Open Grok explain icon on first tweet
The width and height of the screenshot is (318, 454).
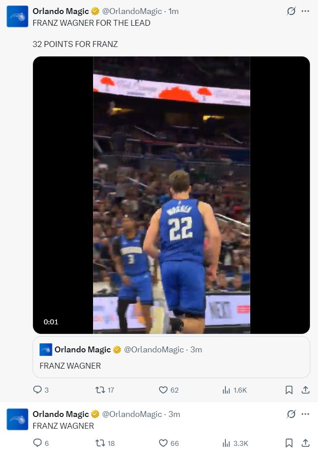coord(291,11)
